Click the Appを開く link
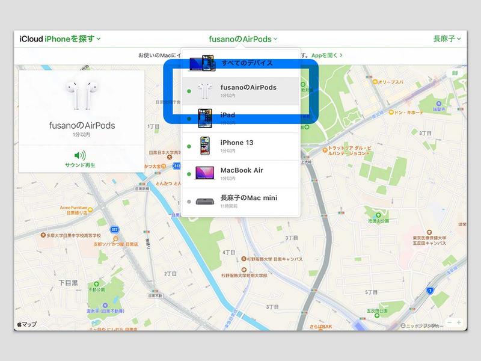 coord(326,55)
